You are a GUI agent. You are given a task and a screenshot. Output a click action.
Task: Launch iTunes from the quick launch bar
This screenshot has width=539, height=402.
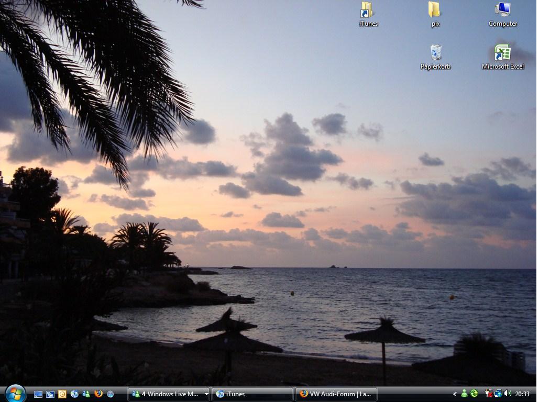[x=74, y=394]
